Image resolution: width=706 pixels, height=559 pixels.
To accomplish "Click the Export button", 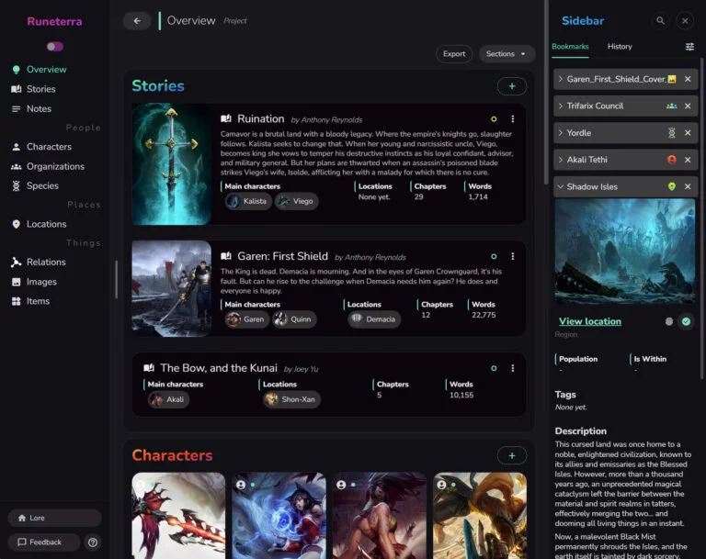I will pos(454,53).
